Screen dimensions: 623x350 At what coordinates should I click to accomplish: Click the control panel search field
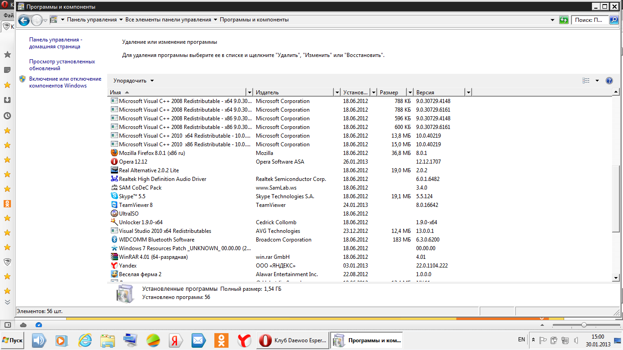coord(590,20)
